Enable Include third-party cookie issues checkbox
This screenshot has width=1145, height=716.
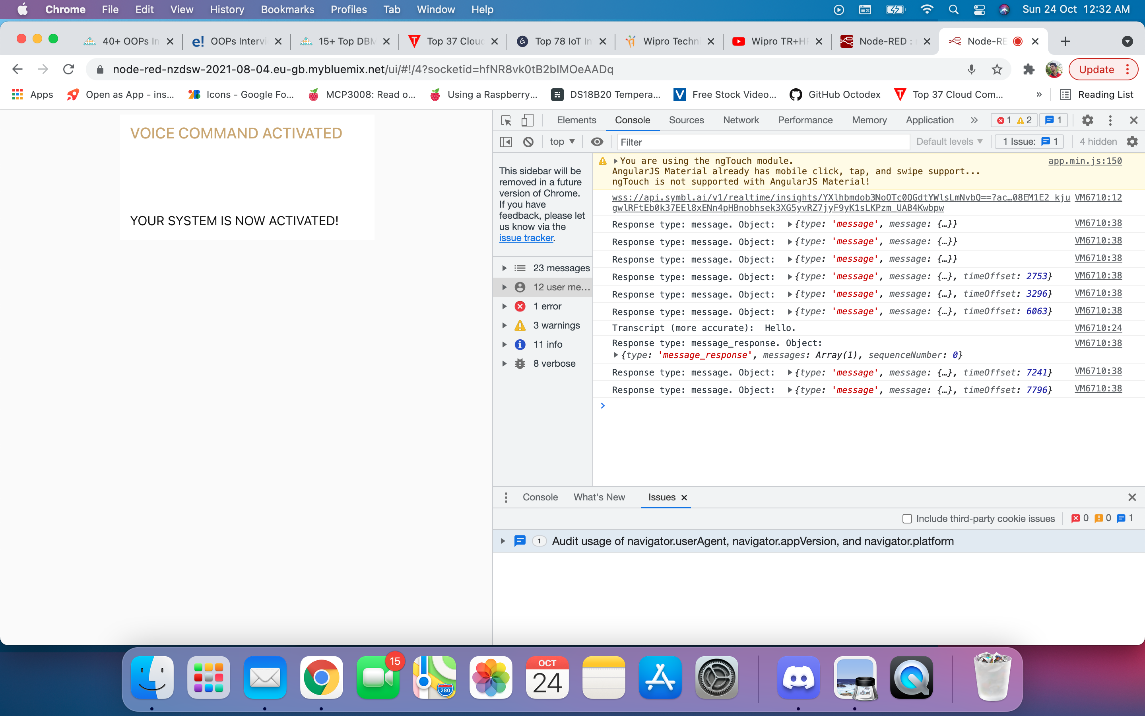coord(906,519)
